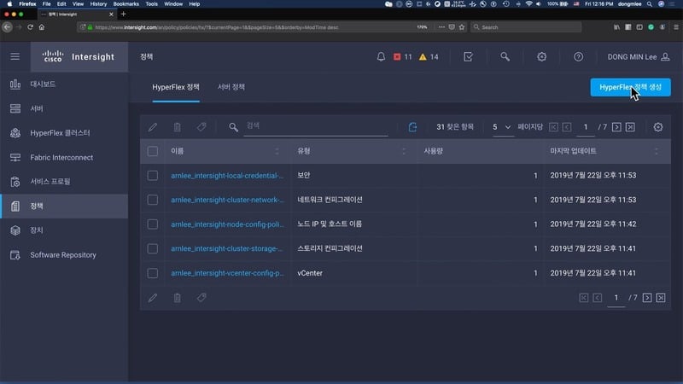Go to next page in top pager
The image size is (683, 384).
coord(616,127)
